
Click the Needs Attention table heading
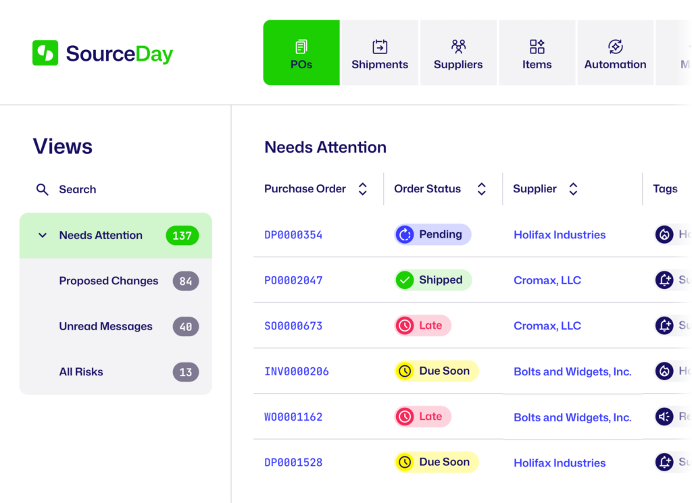coord(325,147)
